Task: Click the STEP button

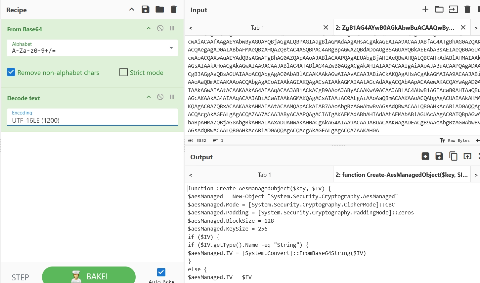Action: pos(20,277)
